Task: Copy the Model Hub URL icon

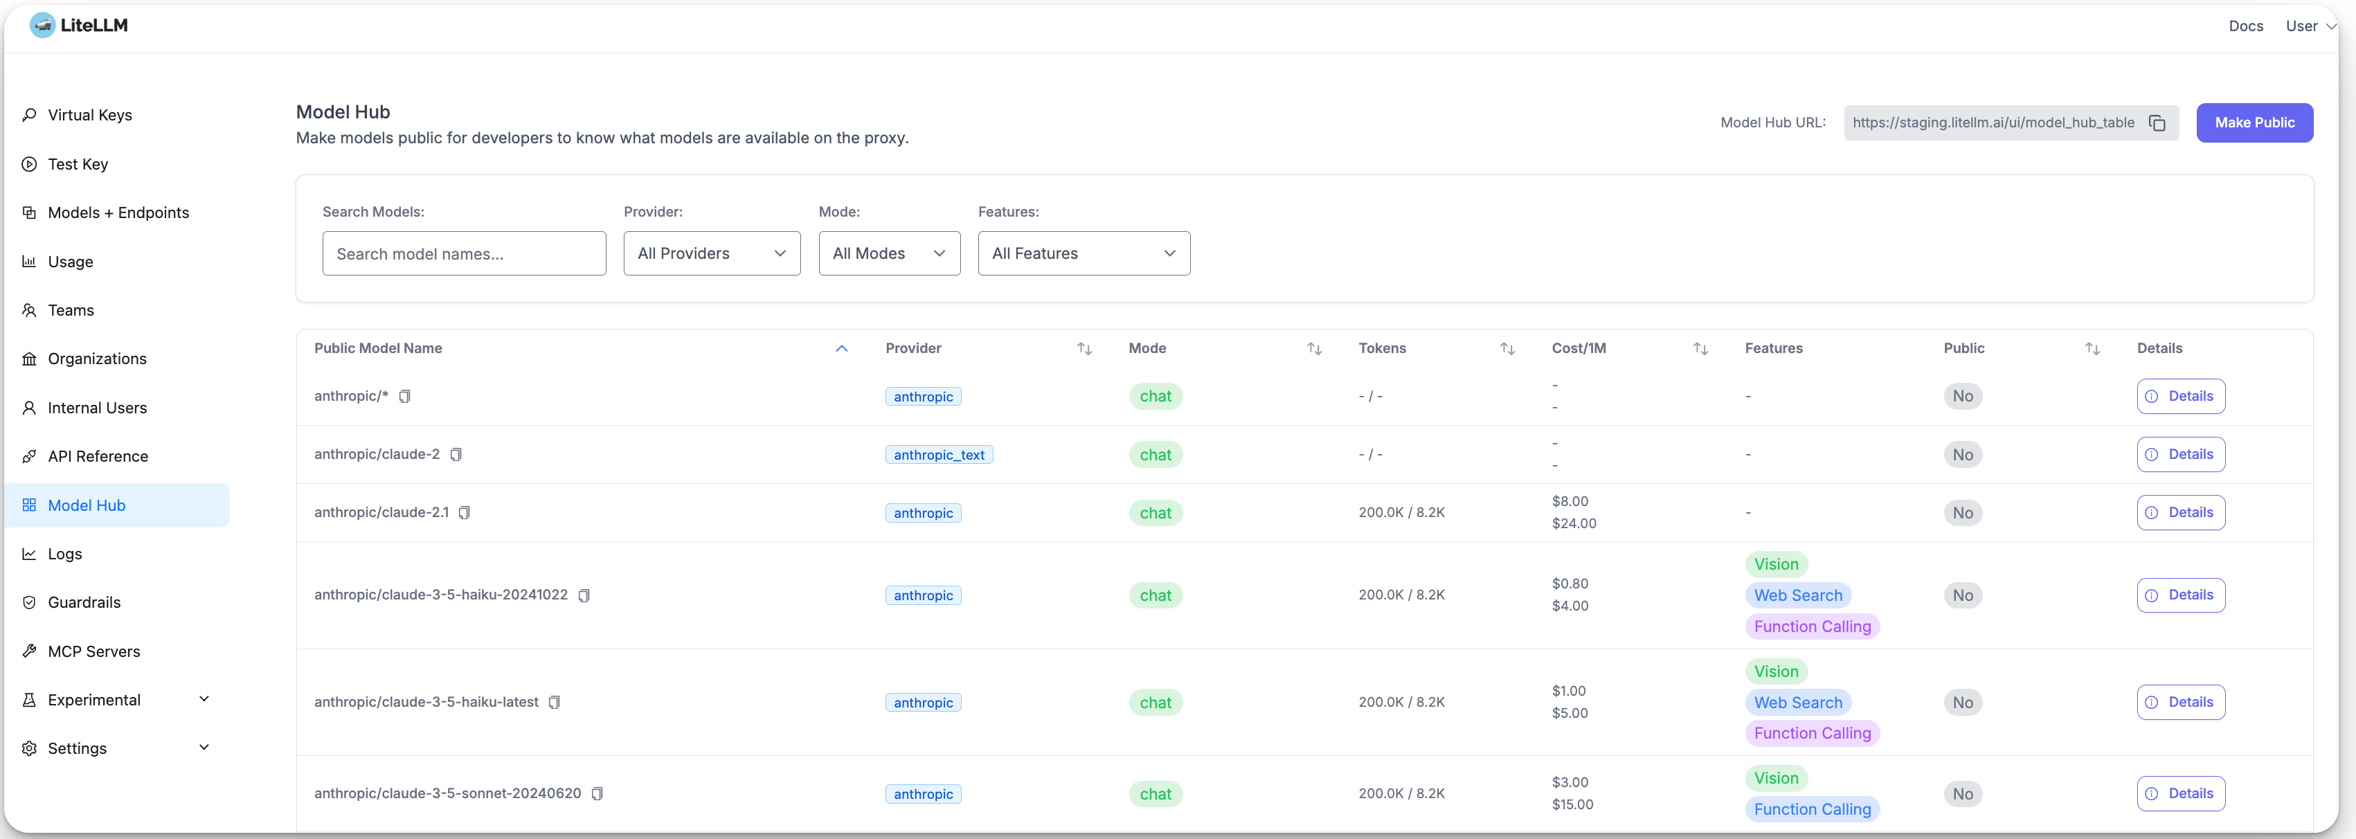Action: point(2157,123)
